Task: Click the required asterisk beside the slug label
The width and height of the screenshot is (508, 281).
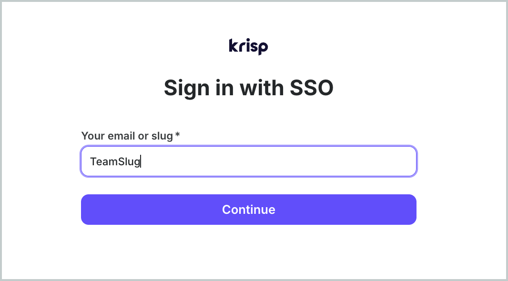Action: click(177, 135)
